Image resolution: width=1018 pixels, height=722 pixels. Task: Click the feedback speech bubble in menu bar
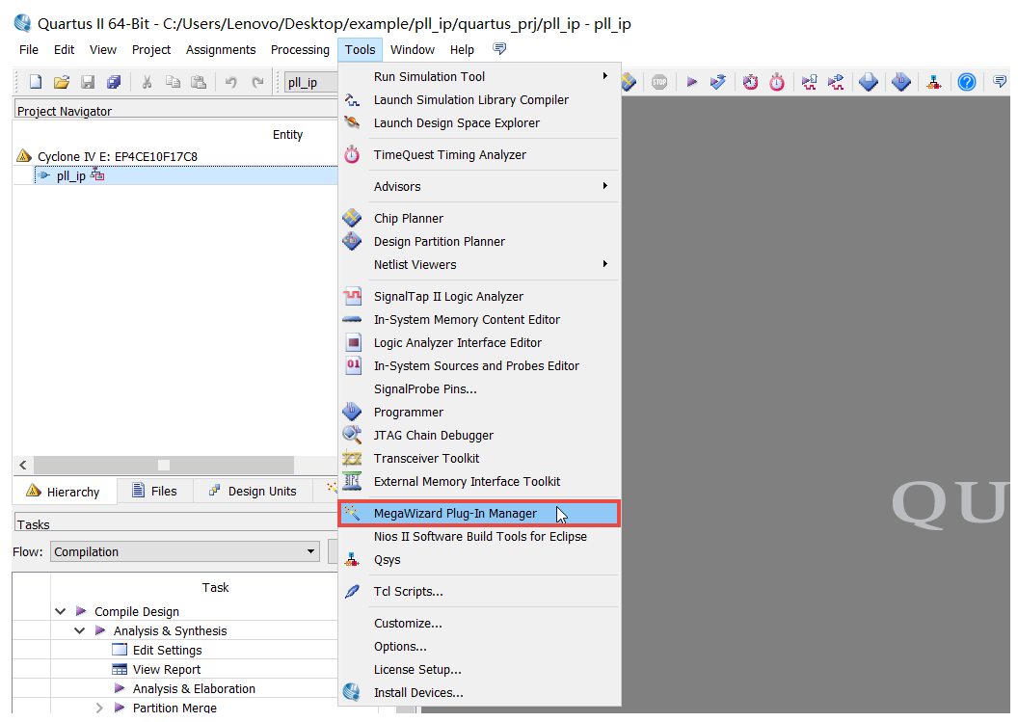point(499,49)
